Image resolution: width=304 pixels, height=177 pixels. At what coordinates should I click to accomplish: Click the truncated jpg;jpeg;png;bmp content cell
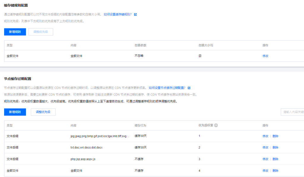(x=100, y=136)
